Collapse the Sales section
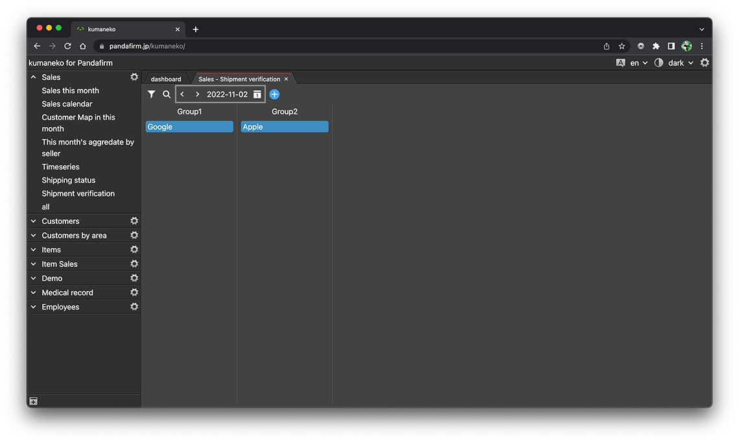This screenshot has width=739, height=443. [34, 77]
